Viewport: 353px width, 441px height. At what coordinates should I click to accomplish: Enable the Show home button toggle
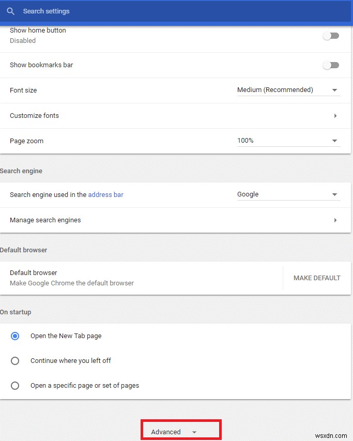[x=331, y=35]
